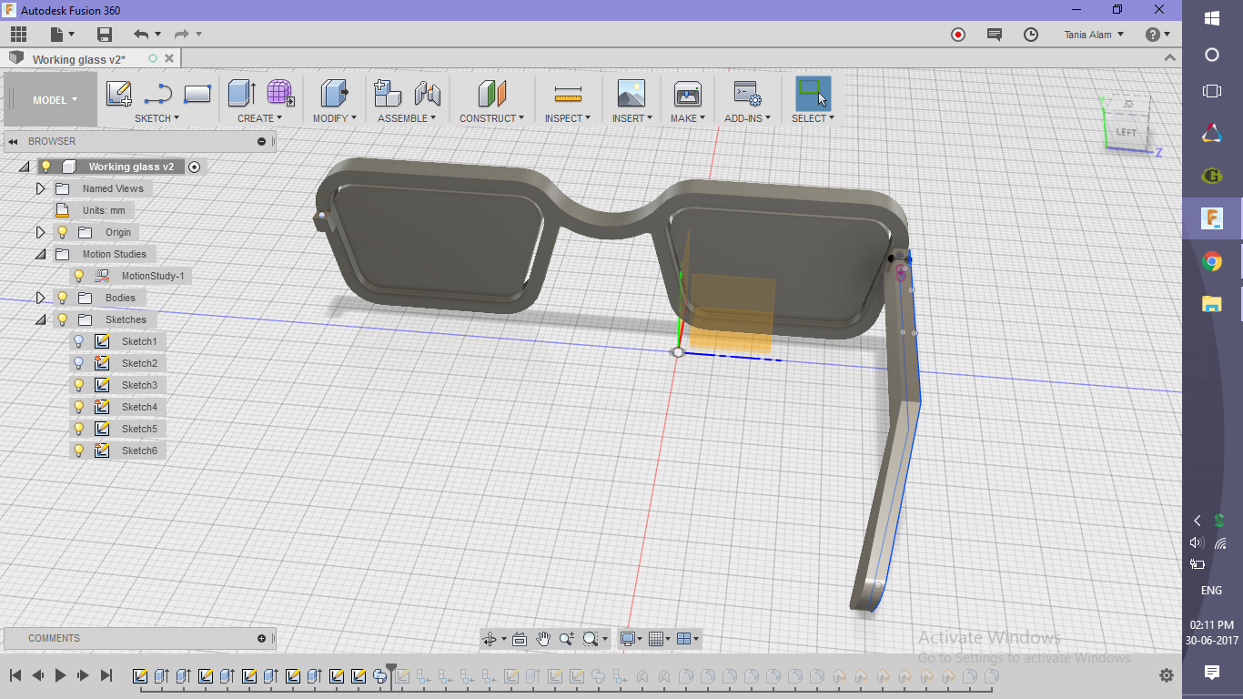This screenshot has height=699, width=1243.
Task: Choose the Extrude tool icon
Action: point(241,94)
